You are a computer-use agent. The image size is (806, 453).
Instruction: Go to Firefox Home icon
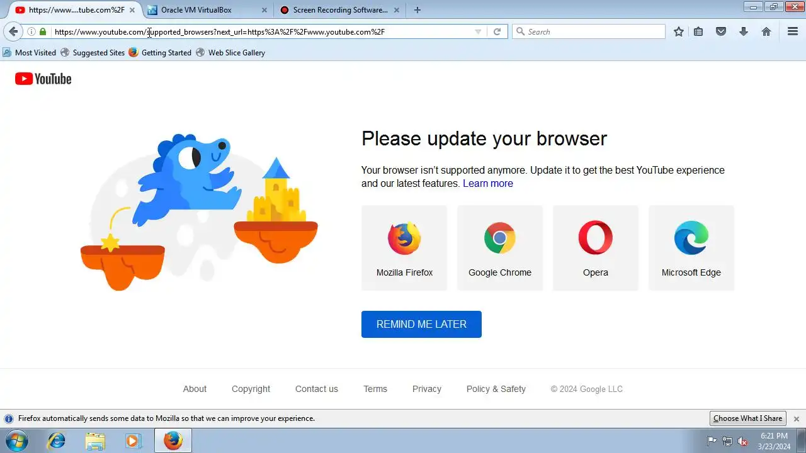pos(766,31)
